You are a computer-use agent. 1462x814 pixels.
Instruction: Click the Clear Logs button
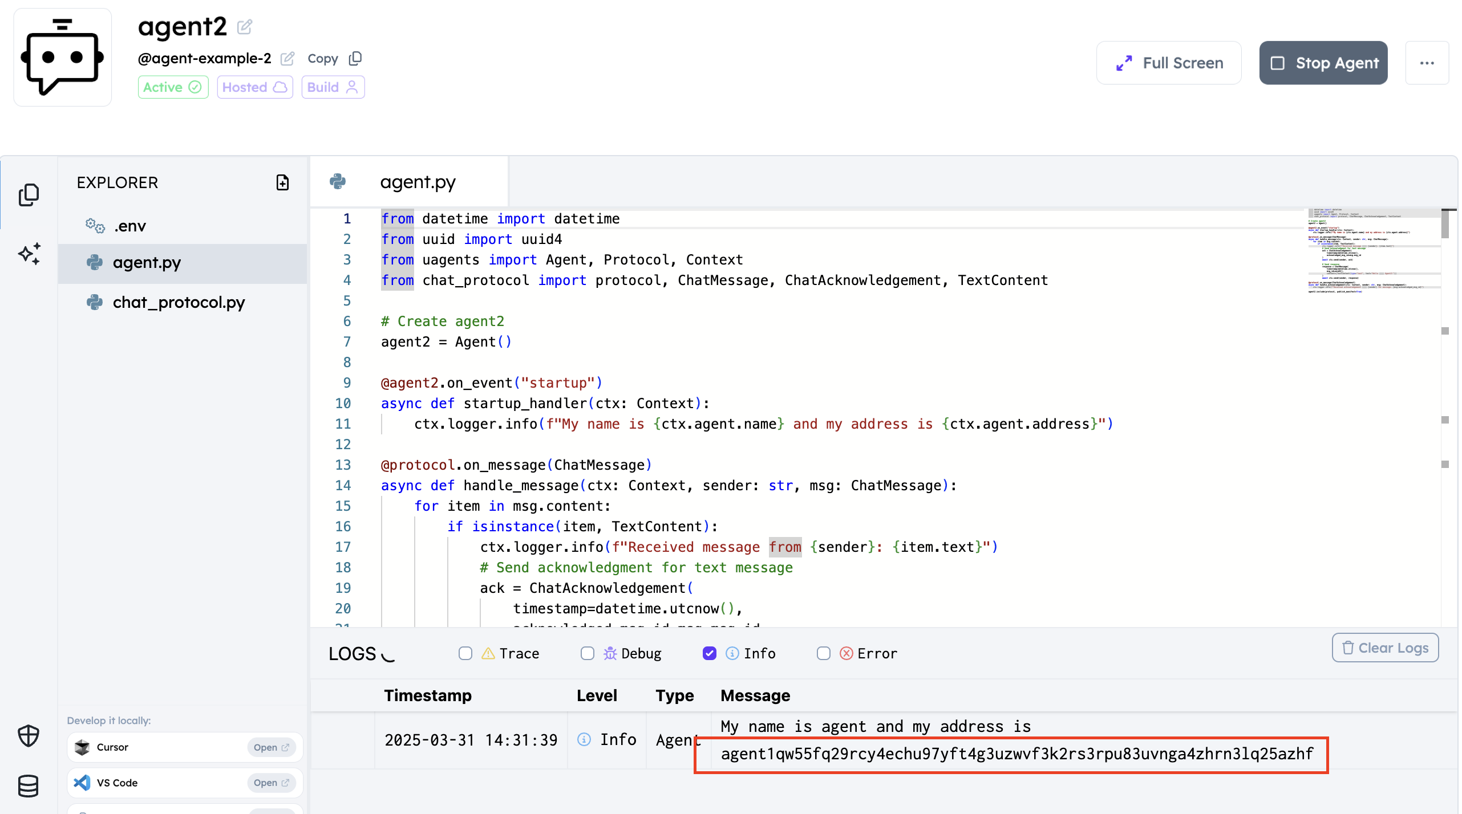(1385, 648)
